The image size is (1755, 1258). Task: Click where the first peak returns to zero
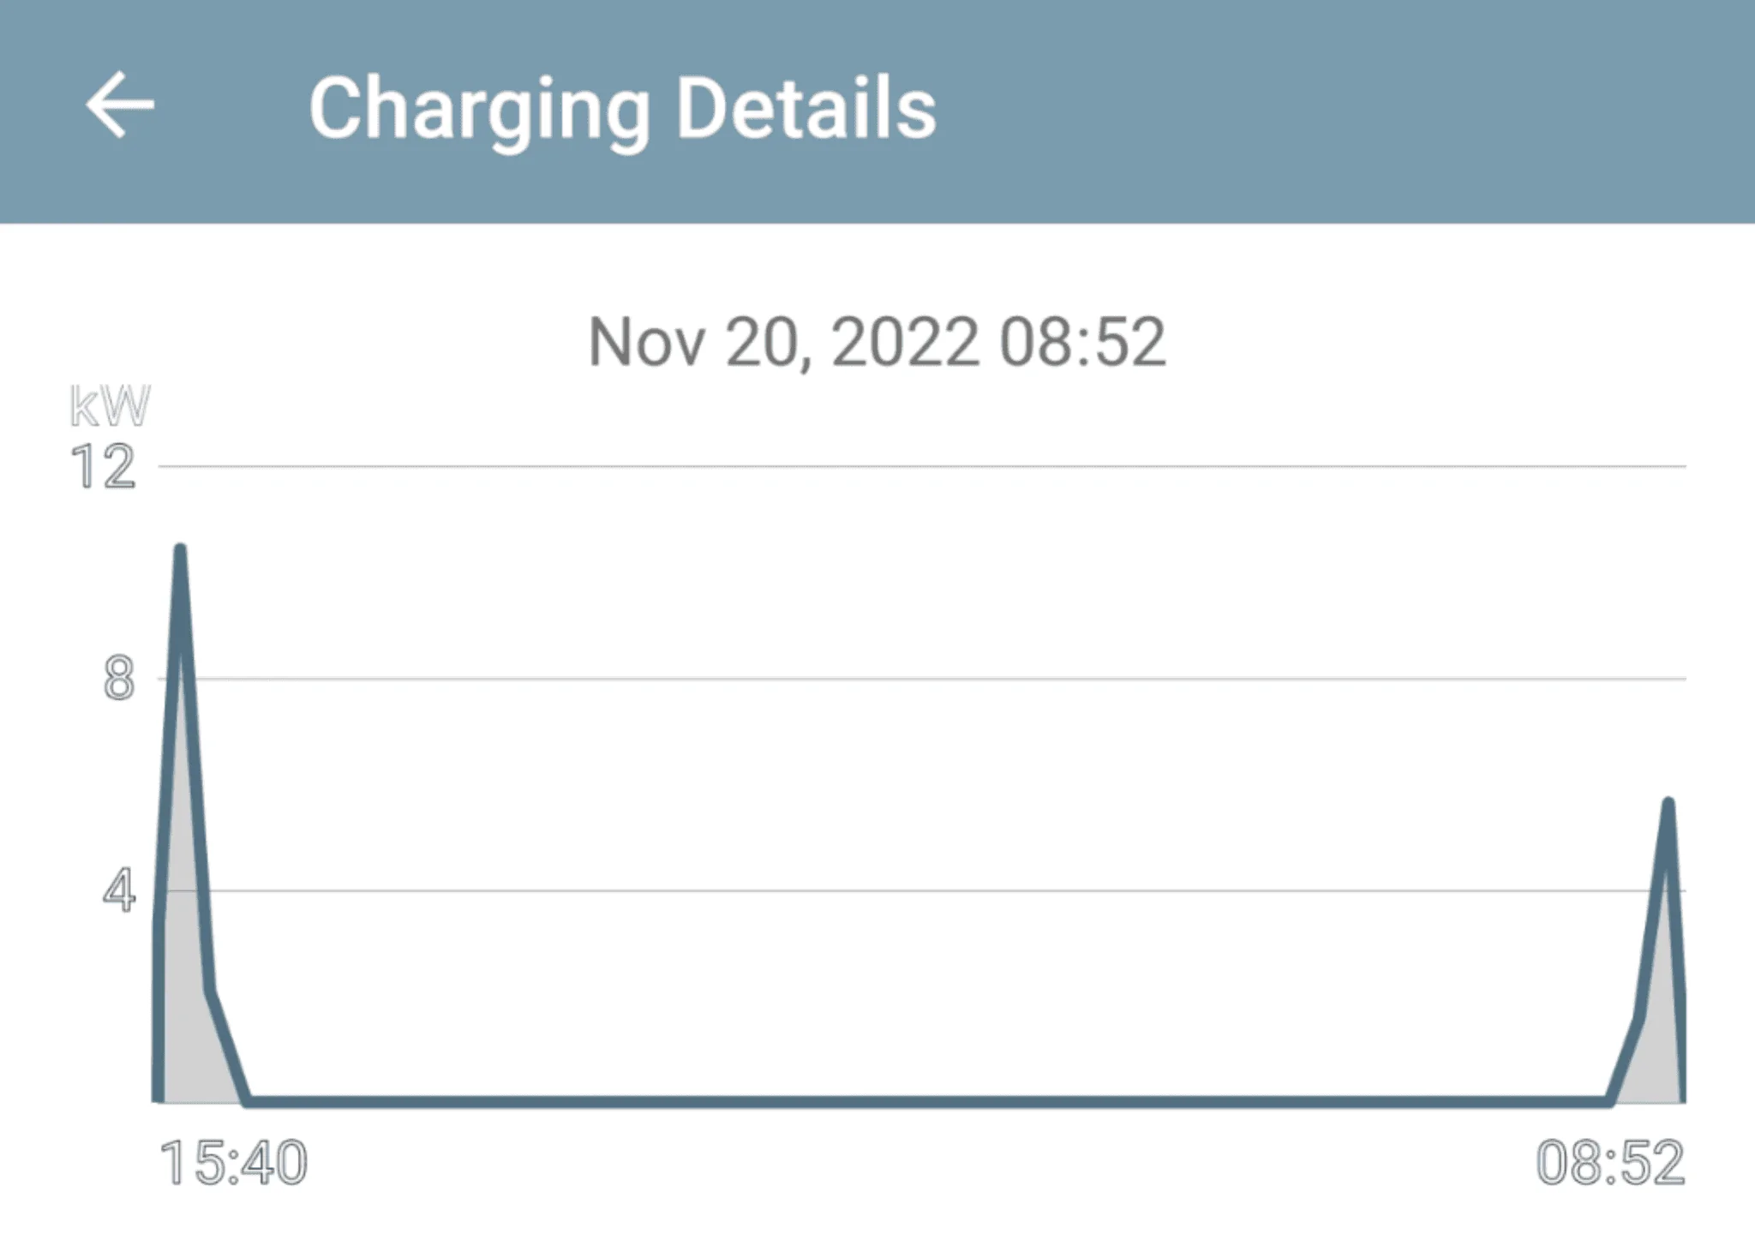[x=248, y=1100]
